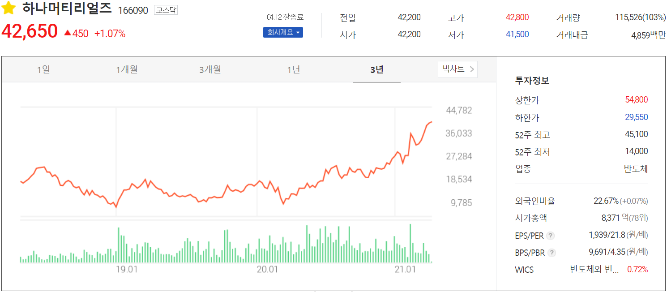
Task: Click the 시가총액 value 8,371 억
Action: 615,218
